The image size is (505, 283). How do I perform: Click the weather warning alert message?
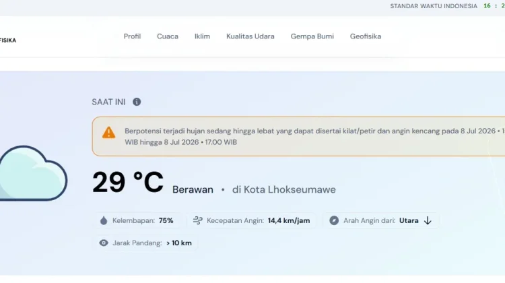pos(298,136)
